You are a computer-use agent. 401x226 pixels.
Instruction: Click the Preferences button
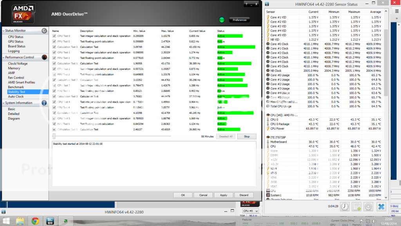click(x=240, y=20)
